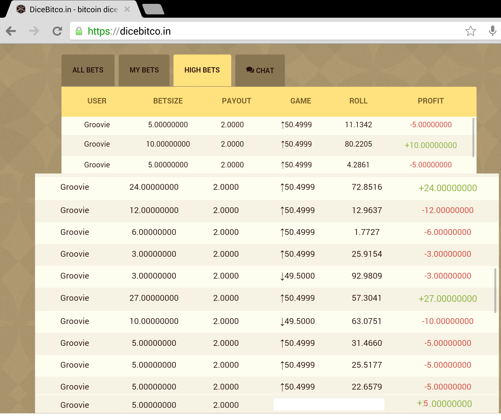This screenshot has width=501, height=420.
Task: Click profit +27.00000000
Action: tap(448, 299)
